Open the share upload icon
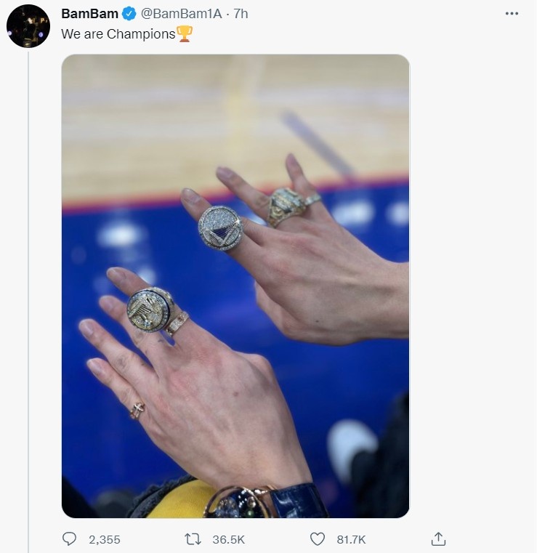Viewport: 537px width, 553px height. [438, 539]
